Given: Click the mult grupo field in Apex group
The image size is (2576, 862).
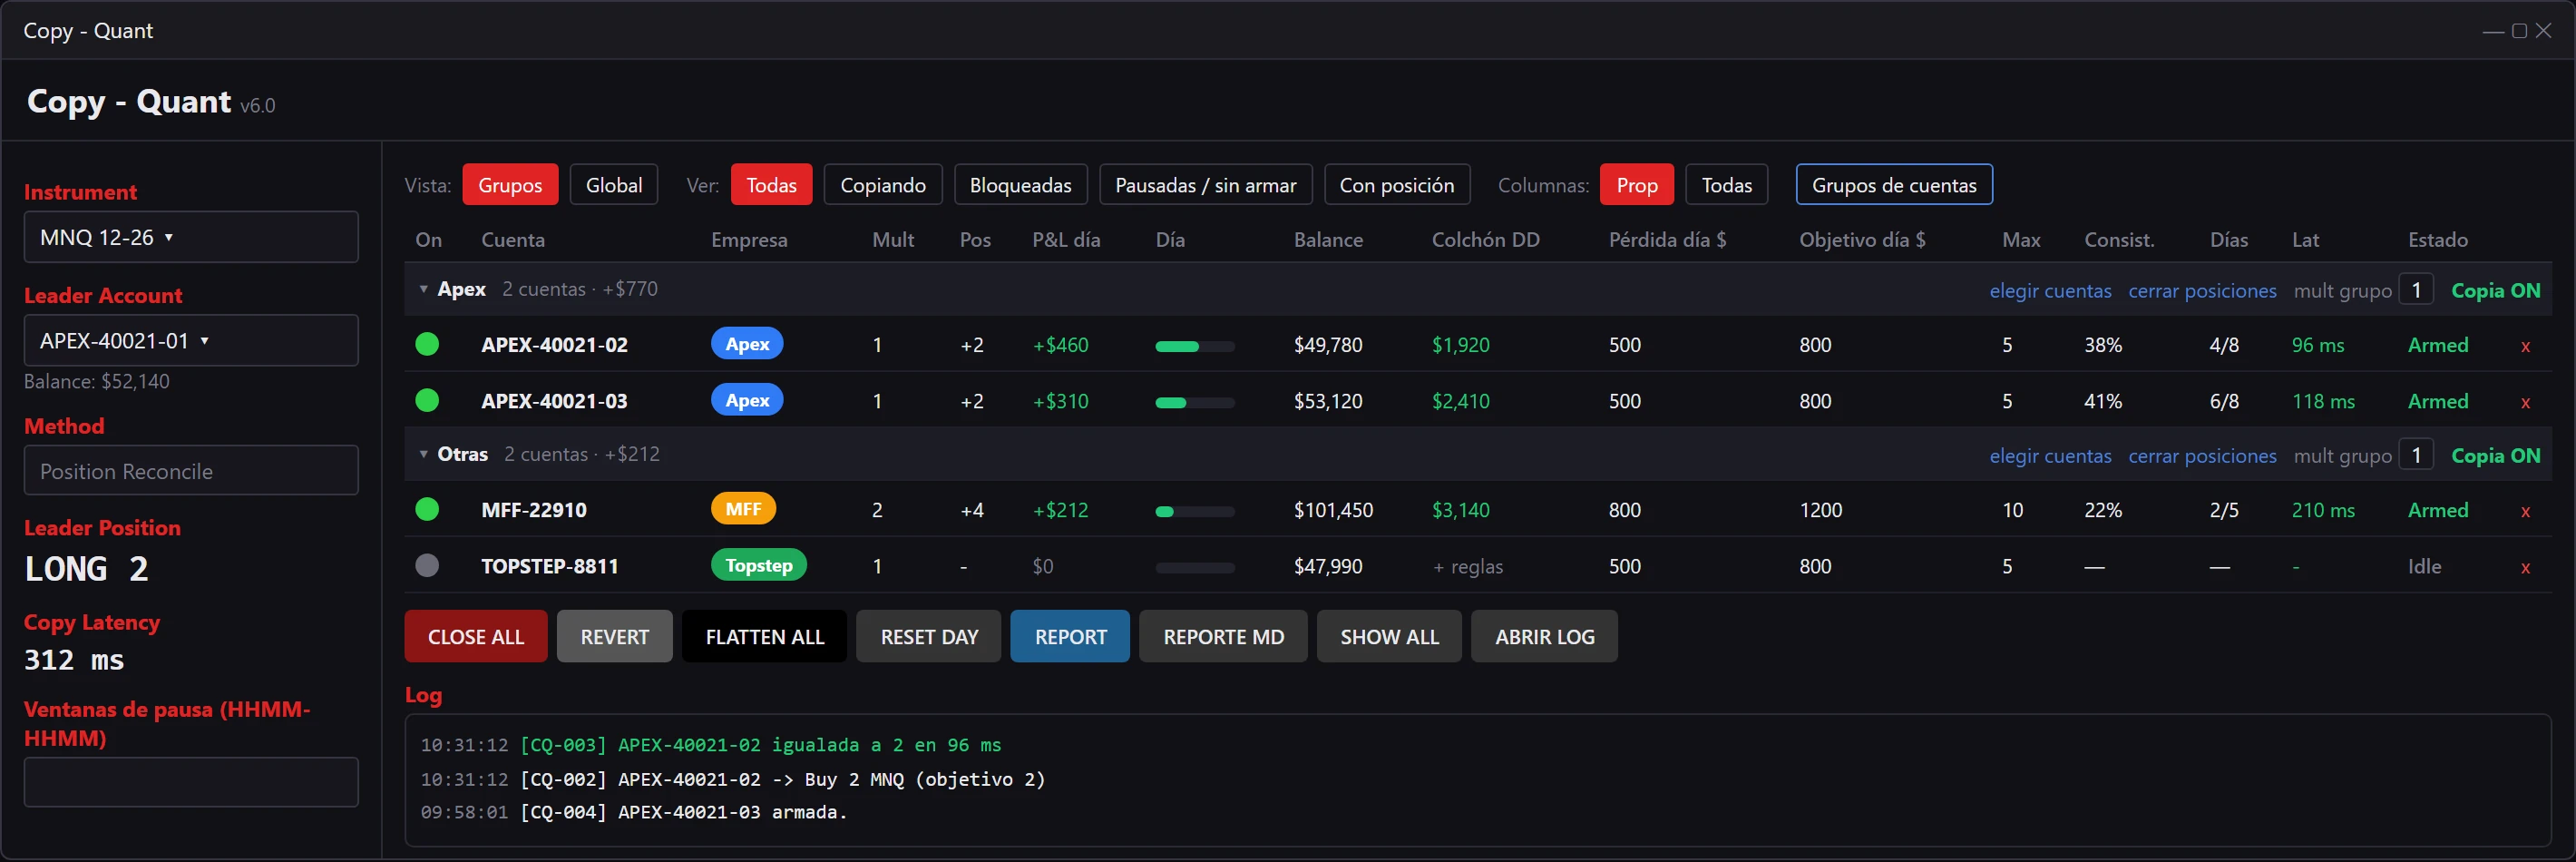Looking at the screenshot, I should (2416, 290).
